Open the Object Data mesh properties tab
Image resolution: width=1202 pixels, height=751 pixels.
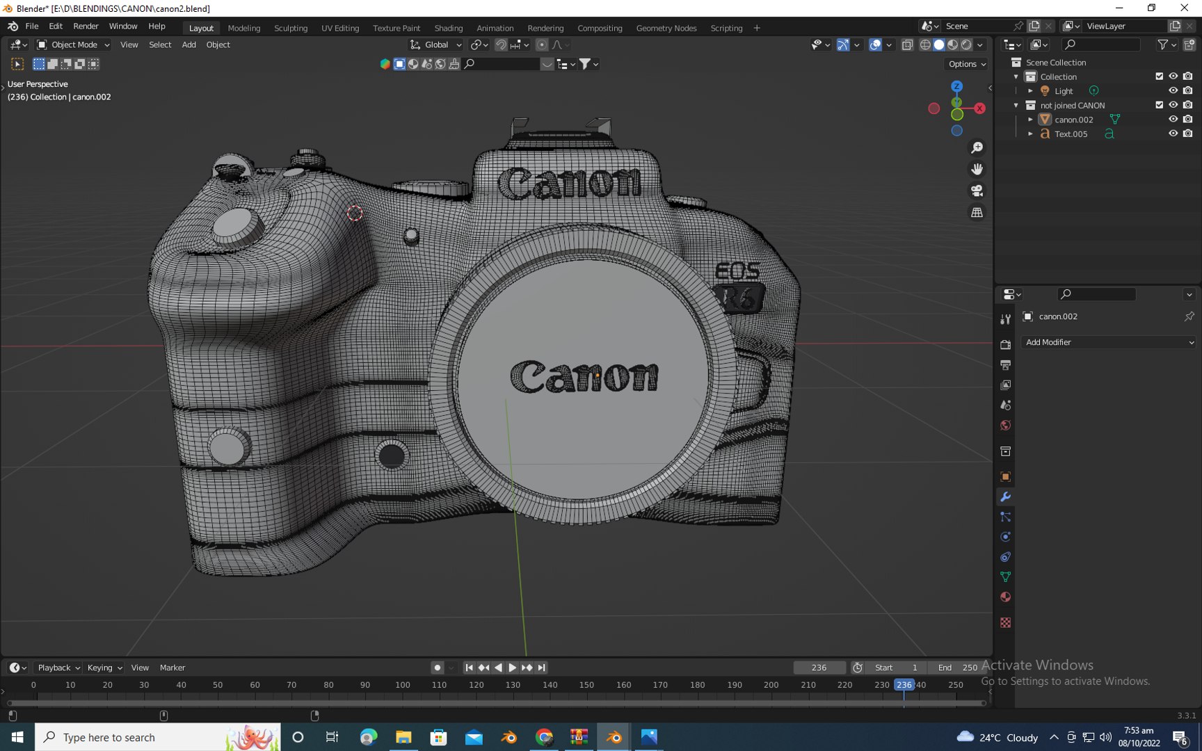[1005, 576]
